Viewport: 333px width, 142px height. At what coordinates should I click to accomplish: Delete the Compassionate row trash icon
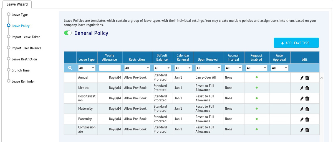tap(307, 130)
